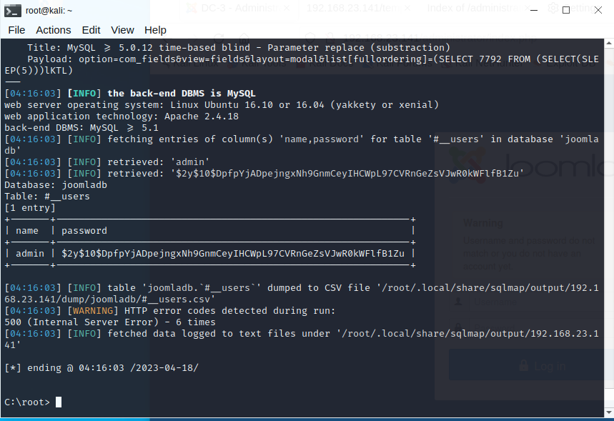Open the View menu
The image size is (614, 421).
tap(122, 30)
